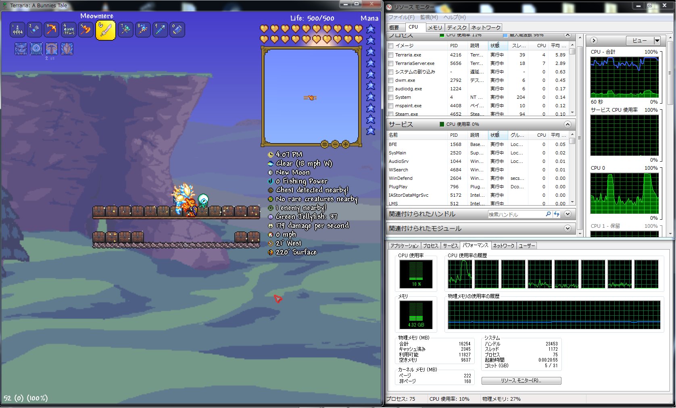Check the System process checkbox
Image resolution: width=676 pixels, height=408 pixels.
coord(390,97)
